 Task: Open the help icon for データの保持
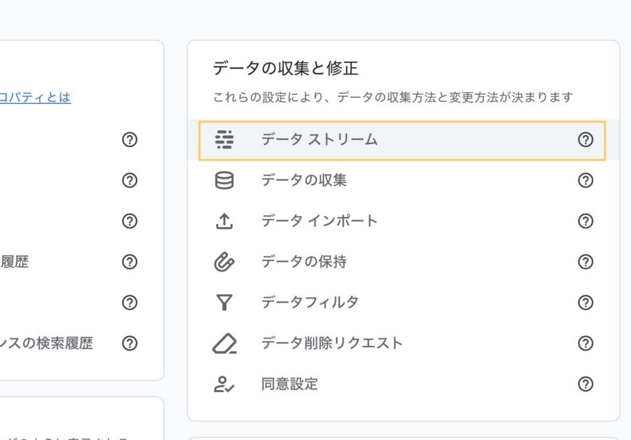click(585, 262)
